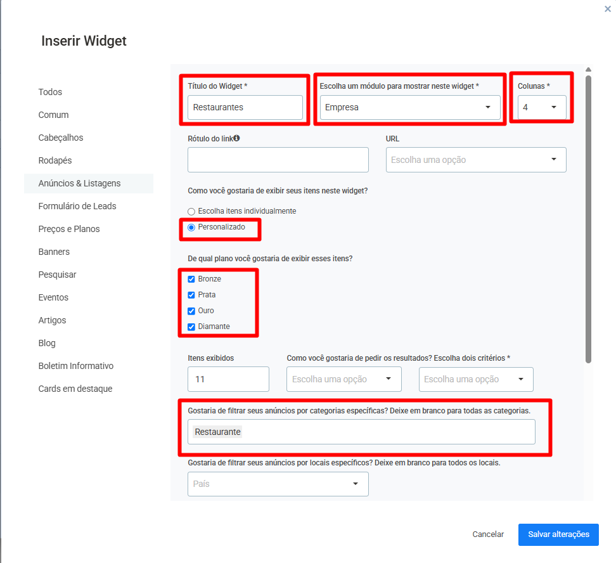Close the Inserir Widget dialog with X
Viewport: 616px width, 563px height.
[x=607, y=9]
